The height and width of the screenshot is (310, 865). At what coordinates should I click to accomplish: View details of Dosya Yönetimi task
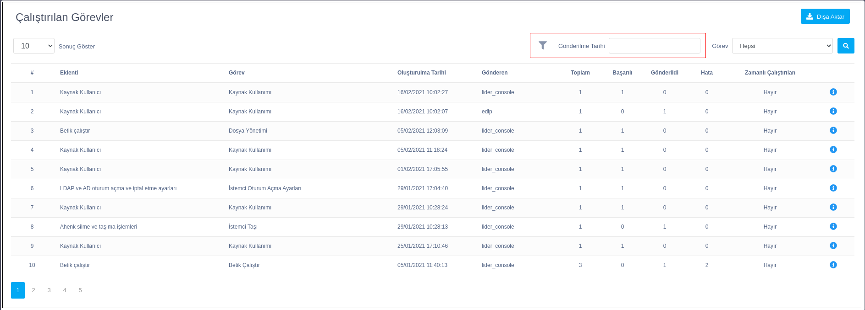(833, 130)
